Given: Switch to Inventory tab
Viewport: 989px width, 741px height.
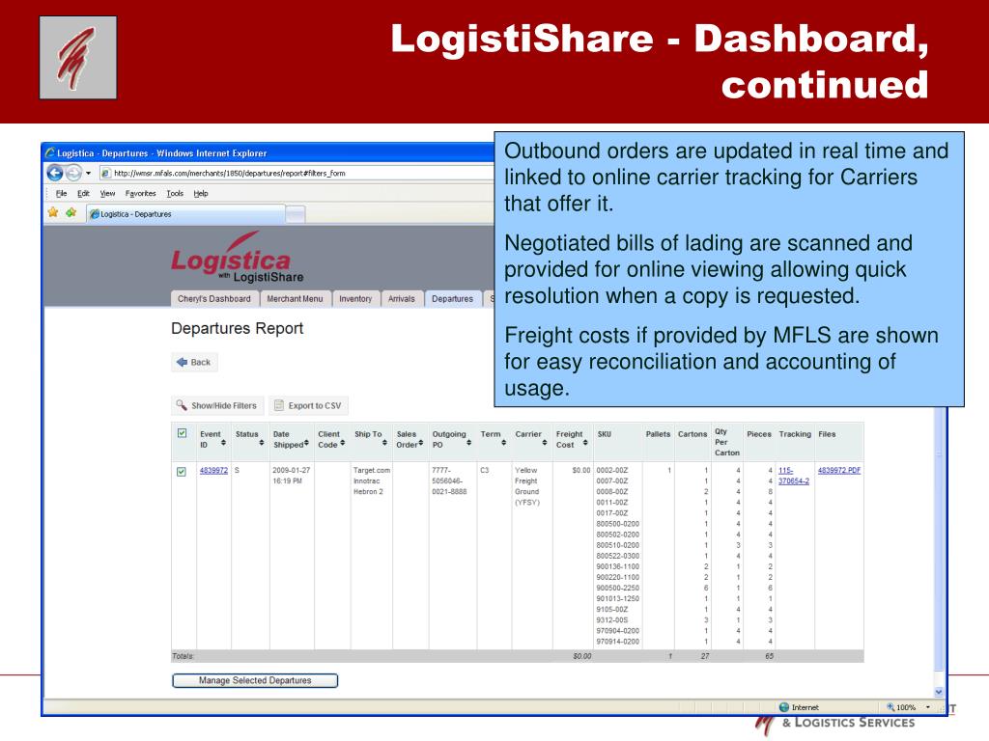Looking at the screenshot, I should click(x=355, y=299).
